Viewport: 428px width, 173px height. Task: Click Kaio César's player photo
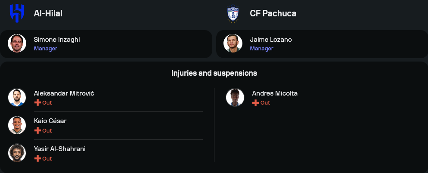point(17,125)
